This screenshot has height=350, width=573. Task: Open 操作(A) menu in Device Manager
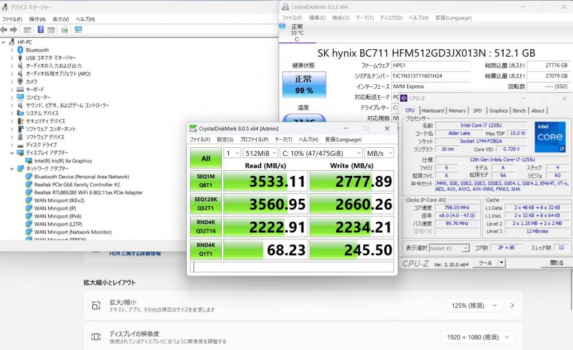(x=37, y=19)
